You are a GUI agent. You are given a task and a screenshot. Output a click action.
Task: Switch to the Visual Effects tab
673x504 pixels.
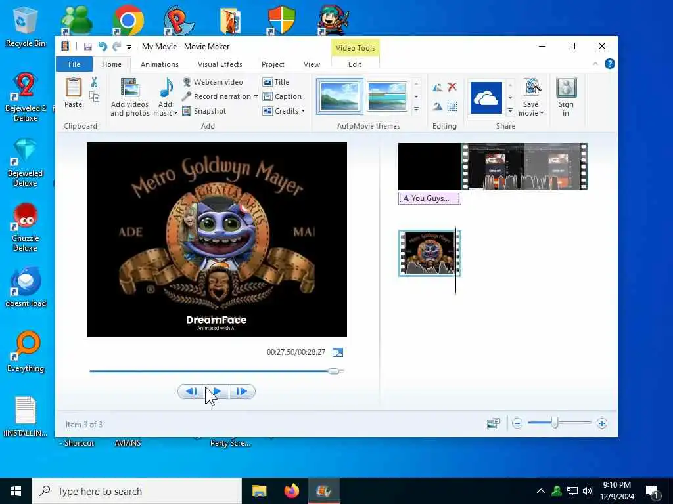(x=220, y=64)
